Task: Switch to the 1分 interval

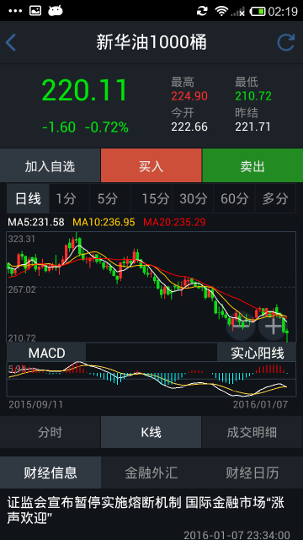Action: [69, 199]
